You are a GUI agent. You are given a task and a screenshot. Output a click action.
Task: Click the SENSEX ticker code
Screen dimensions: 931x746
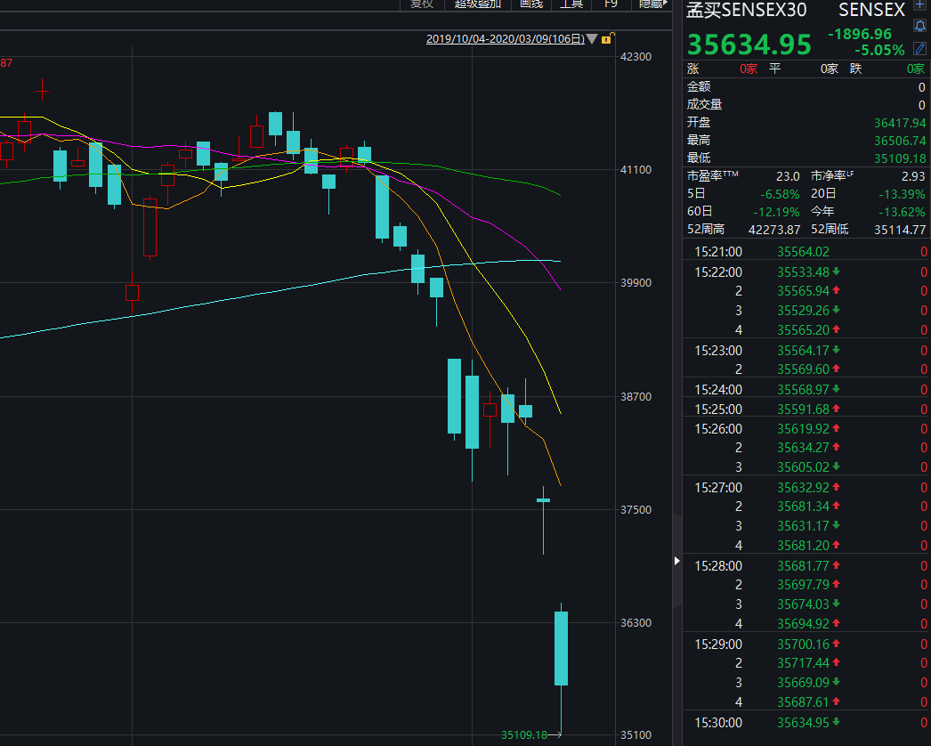point(871,10)
